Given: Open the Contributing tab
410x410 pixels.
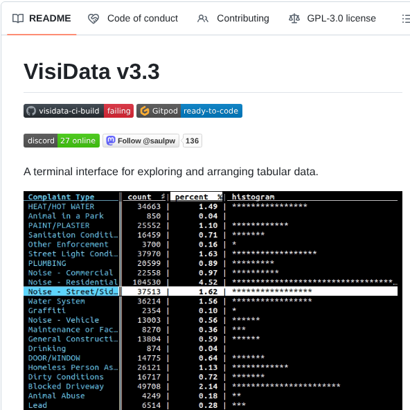Looking at the screenshot, I should pyautogui.click(x=233, y=18).
